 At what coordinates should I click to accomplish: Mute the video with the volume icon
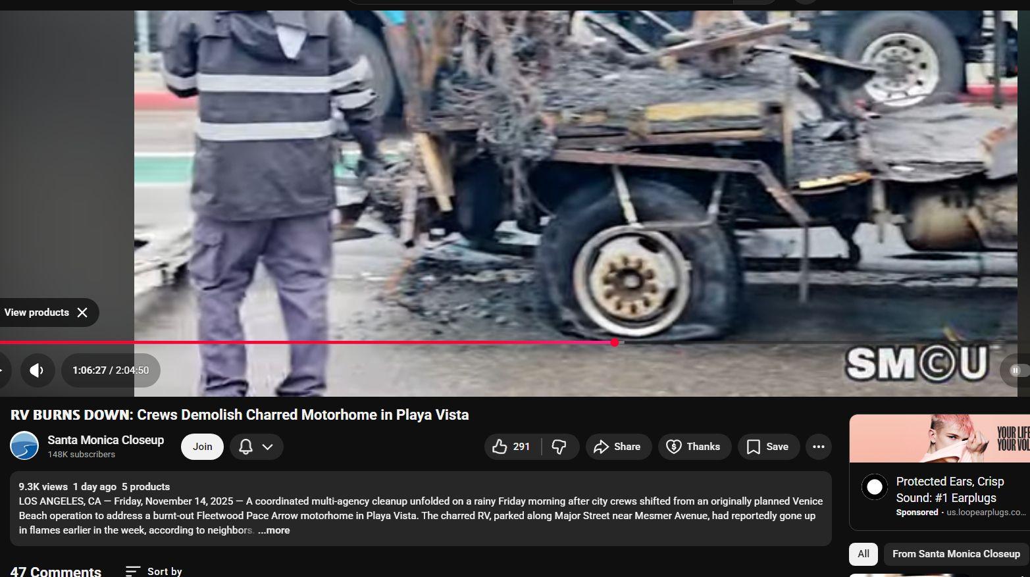point(37,370)
